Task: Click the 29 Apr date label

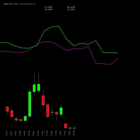Action: coord(11,133)
